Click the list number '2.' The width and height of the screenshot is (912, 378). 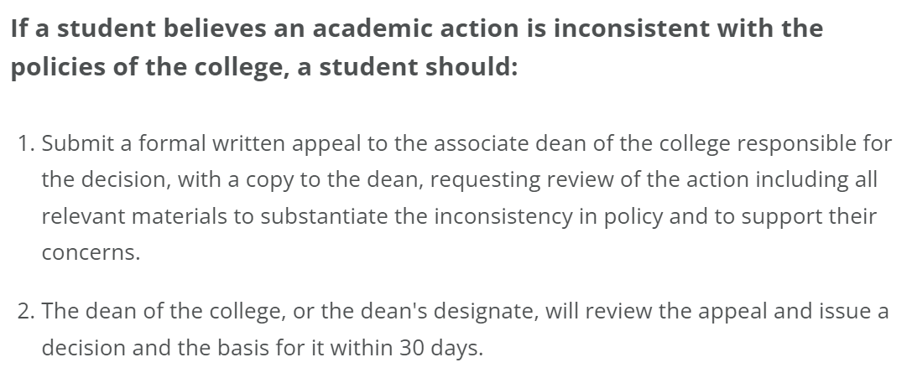point(27,312)
